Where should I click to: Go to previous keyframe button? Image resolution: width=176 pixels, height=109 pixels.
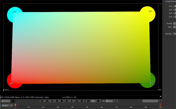tap(47, 101)
